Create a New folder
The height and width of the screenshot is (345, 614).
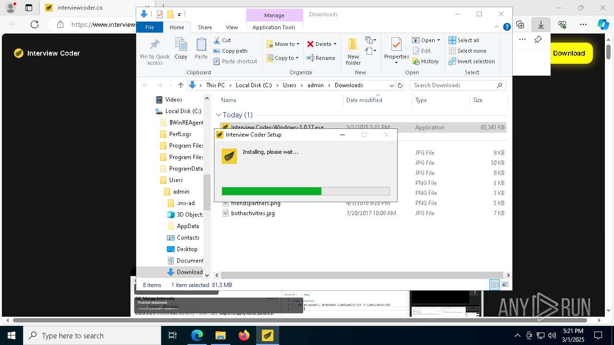pos(353,52)
